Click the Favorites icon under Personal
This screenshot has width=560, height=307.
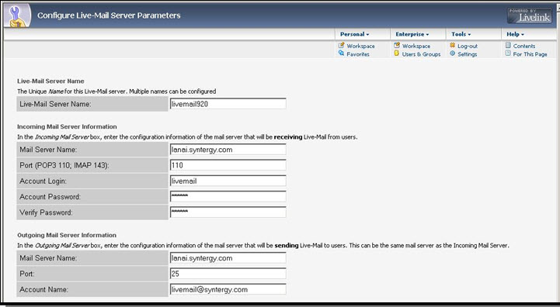tap(342, 53)
